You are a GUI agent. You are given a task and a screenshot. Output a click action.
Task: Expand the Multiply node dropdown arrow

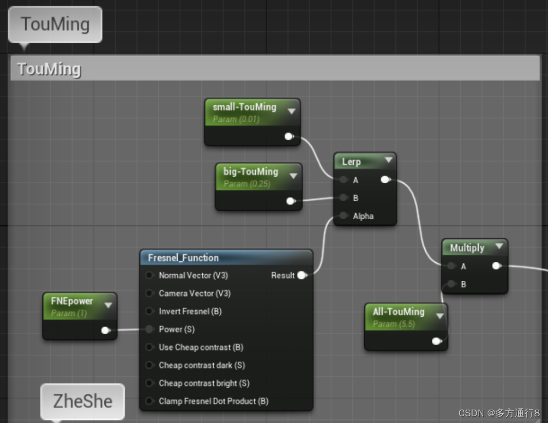click(x=499, y=246)
